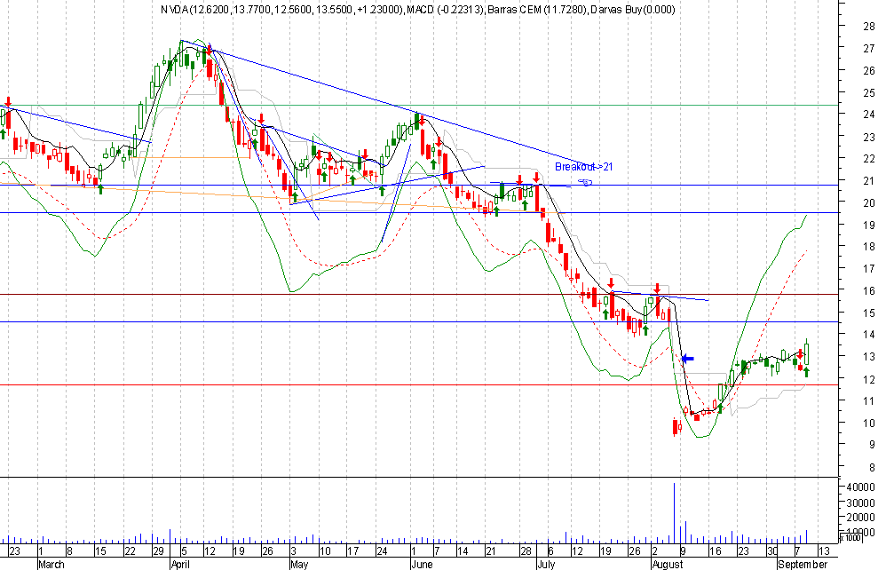Click the September month label
This screenshot has height=570, width=878.
803,565
